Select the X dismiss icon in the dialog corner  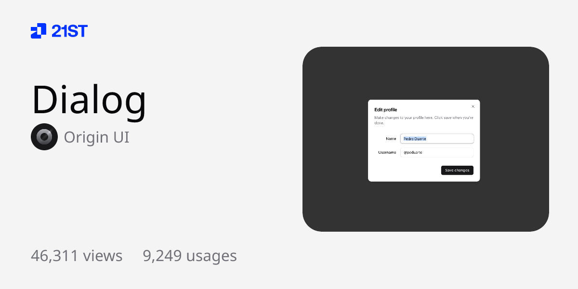tap(473, 106)
